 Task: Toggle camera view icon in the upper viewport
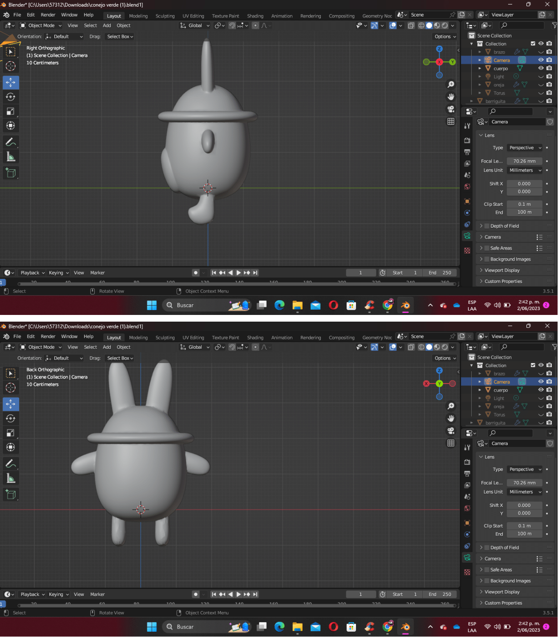[451, 109]
